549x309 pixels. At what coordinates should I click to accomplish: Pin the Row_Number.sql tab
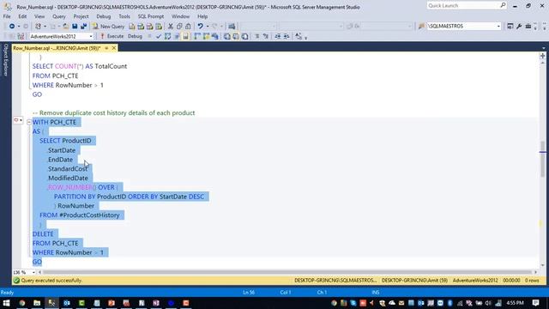106,48
